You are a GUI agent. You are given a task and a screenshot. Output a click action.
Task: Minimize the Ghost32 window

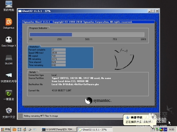tap(149, 11)
